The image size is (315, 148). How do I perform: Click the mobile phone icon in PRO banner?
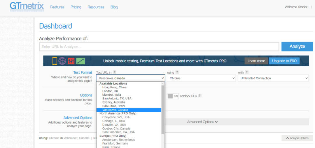click(55, 61)
